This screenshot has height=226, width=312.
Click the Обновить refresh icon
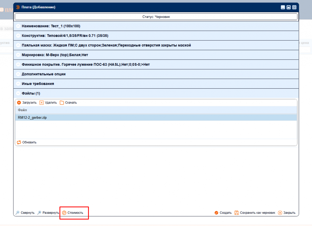19,142
